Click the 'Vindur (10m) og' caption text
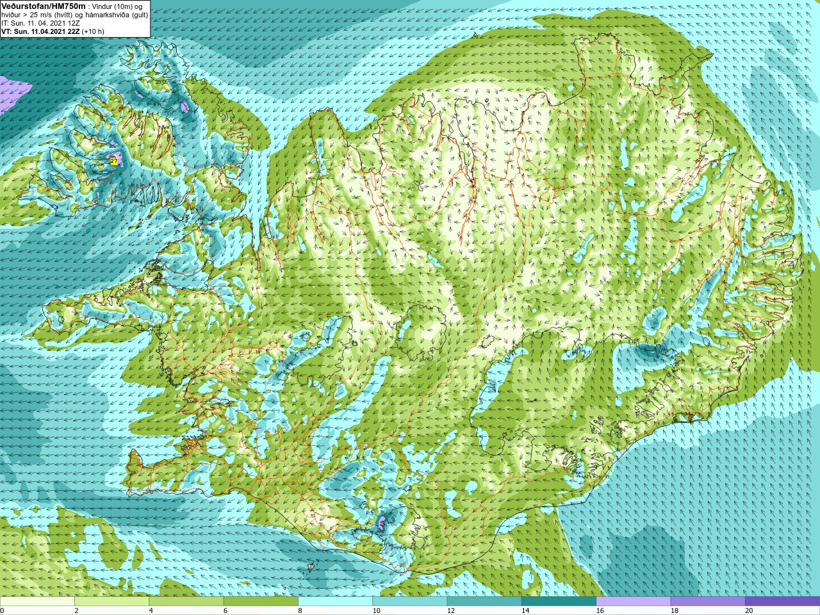This screenshot has width=820, height=615. coord(117,6)
